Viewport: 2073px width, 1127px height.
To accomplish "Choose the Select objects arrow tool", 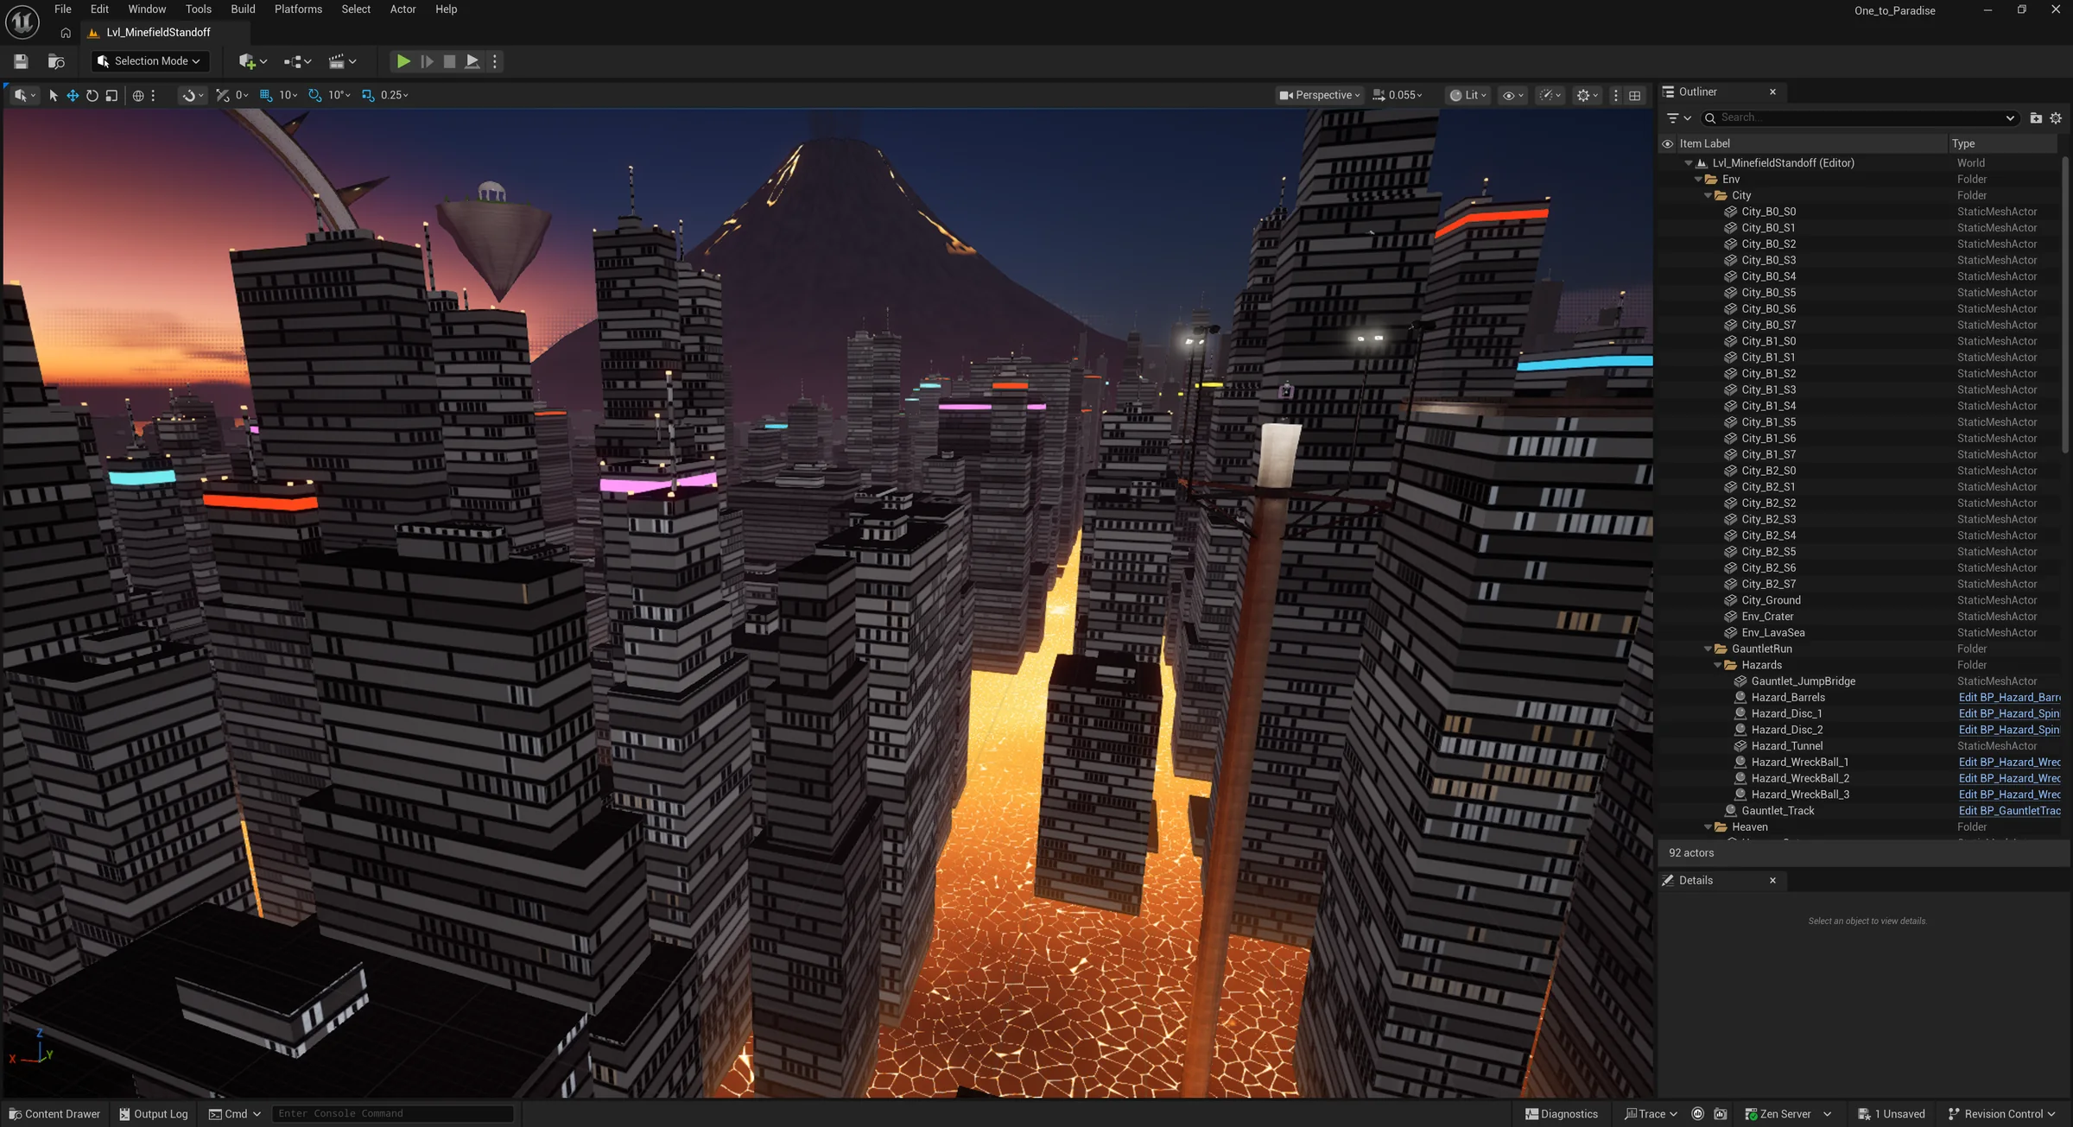I will (x=53, y=95).
